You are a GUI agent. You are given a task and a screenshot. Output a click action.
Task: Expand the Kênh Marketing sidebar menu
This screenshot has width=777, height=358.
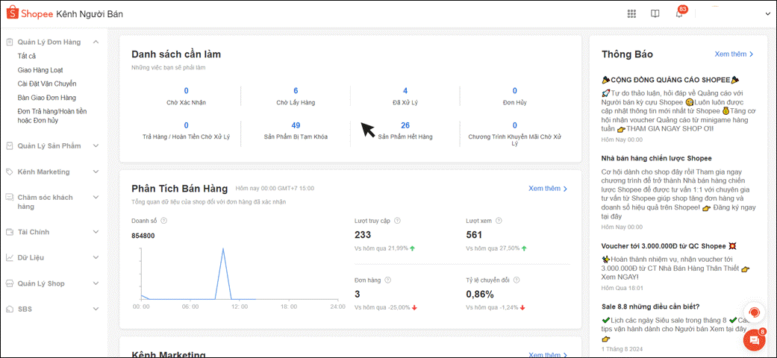point(96,172)
